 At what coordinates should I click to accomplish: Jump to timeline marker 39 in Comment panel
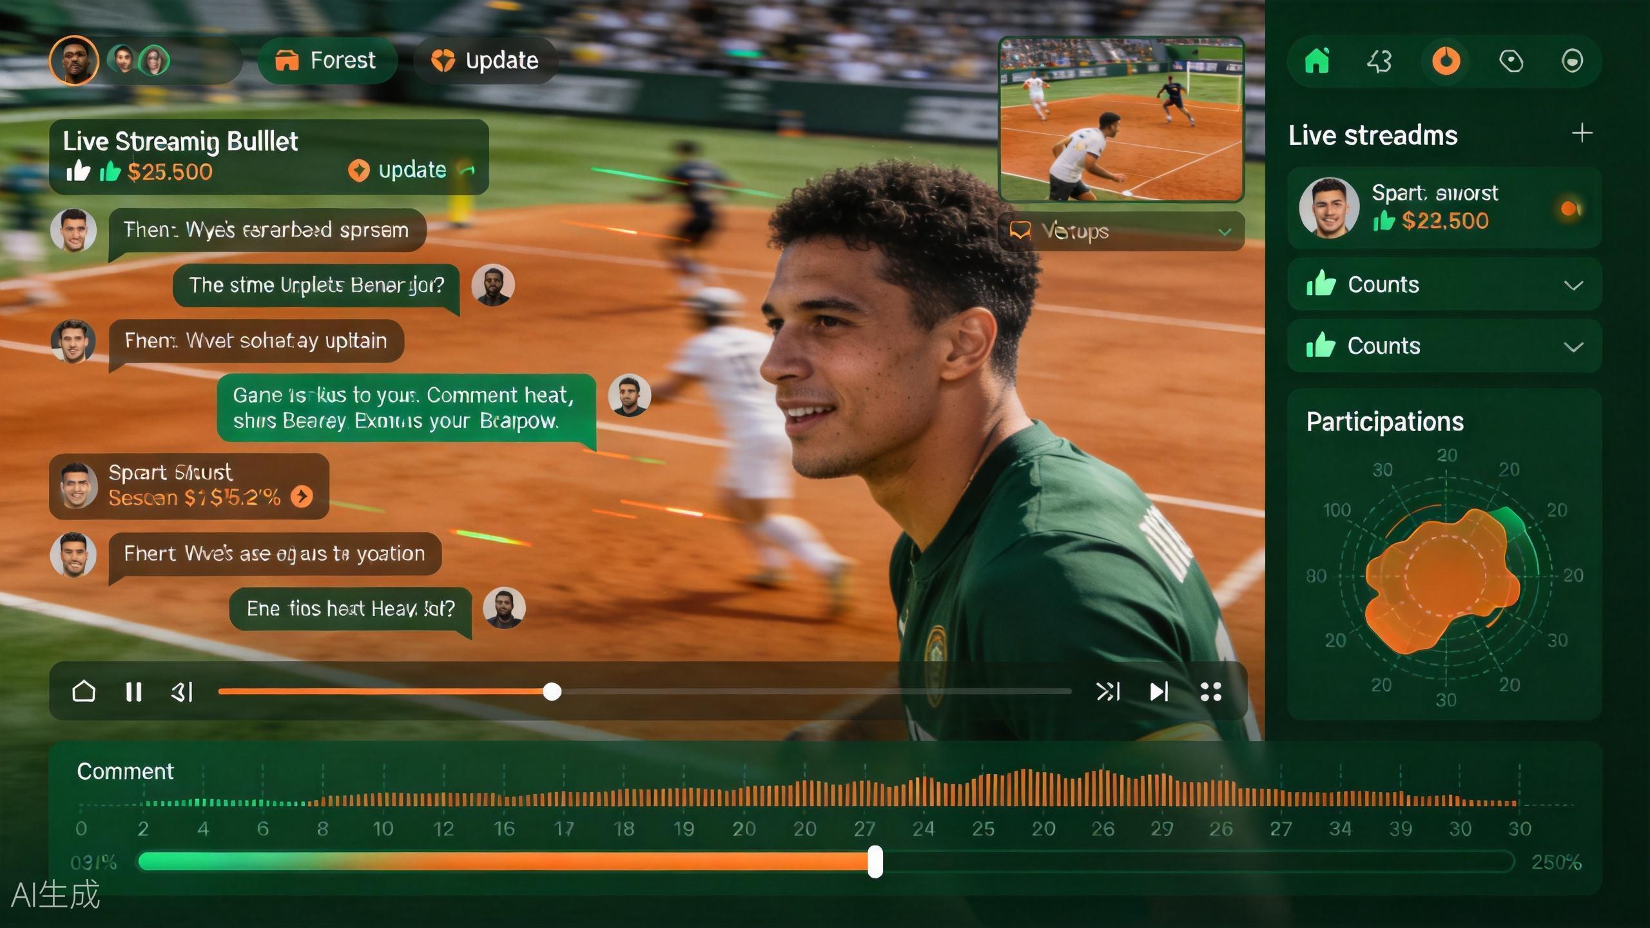tap(1401, 829)
